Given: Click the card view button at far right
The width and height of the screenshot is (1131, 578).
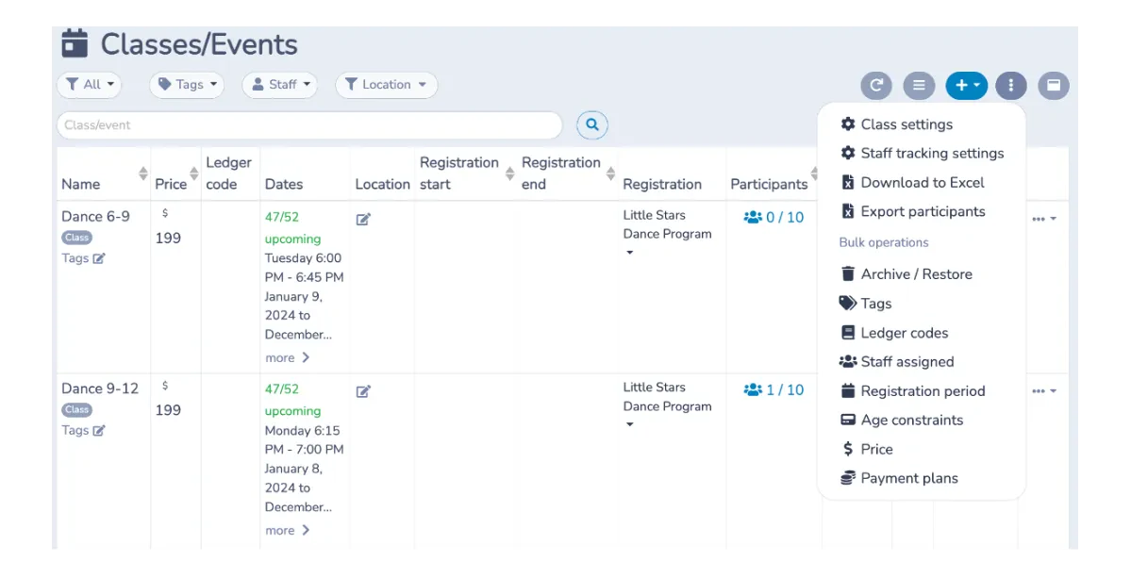Looking at the screenshot, I should (1054, 85).
